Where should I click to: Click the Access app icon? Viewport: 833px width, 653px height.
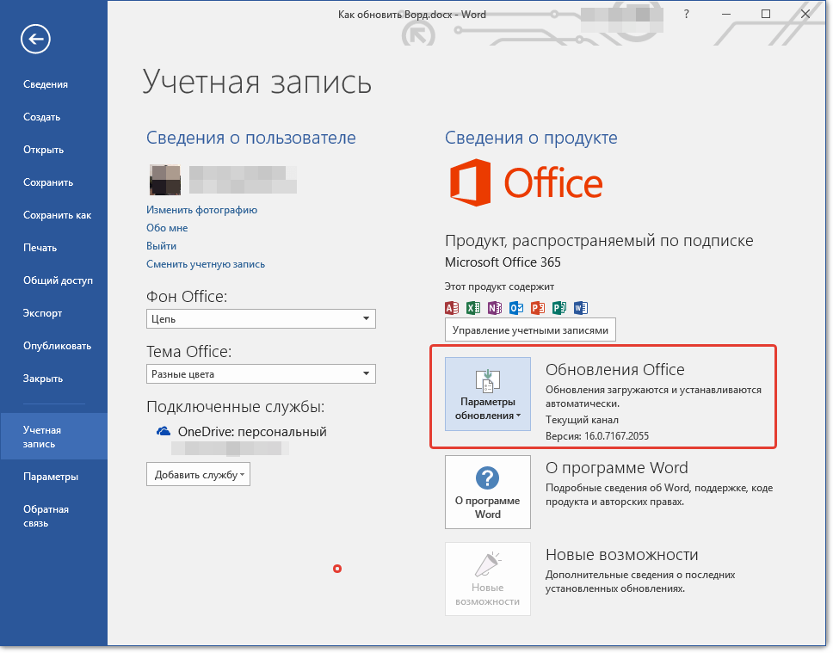pos(452,308)
